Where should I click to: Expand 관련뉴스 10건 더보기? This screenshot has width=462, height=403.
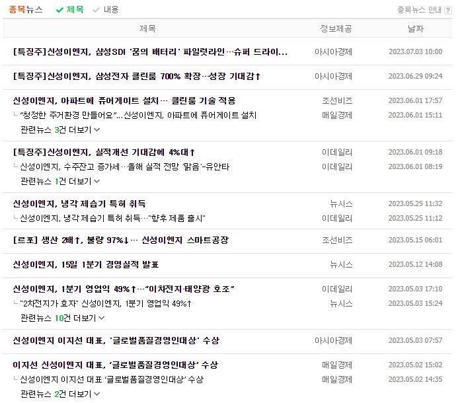pos(63,318)
